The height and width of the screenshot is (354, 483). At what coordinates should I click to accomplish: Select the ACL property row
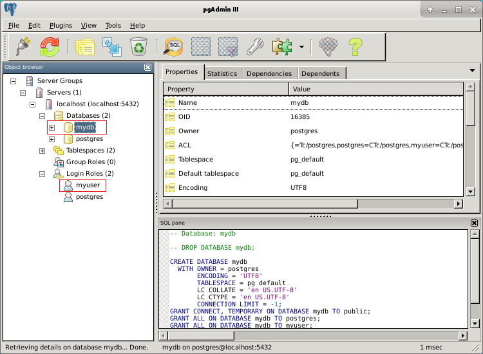[314, 145]
